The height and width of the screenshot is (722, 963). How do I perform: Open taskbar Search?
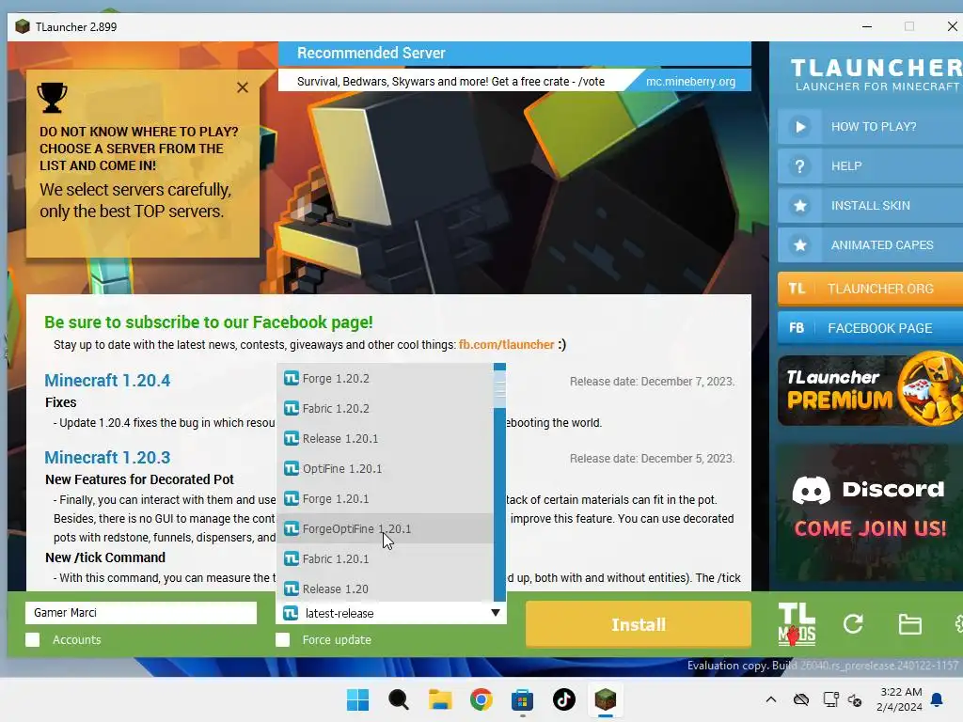399,699
